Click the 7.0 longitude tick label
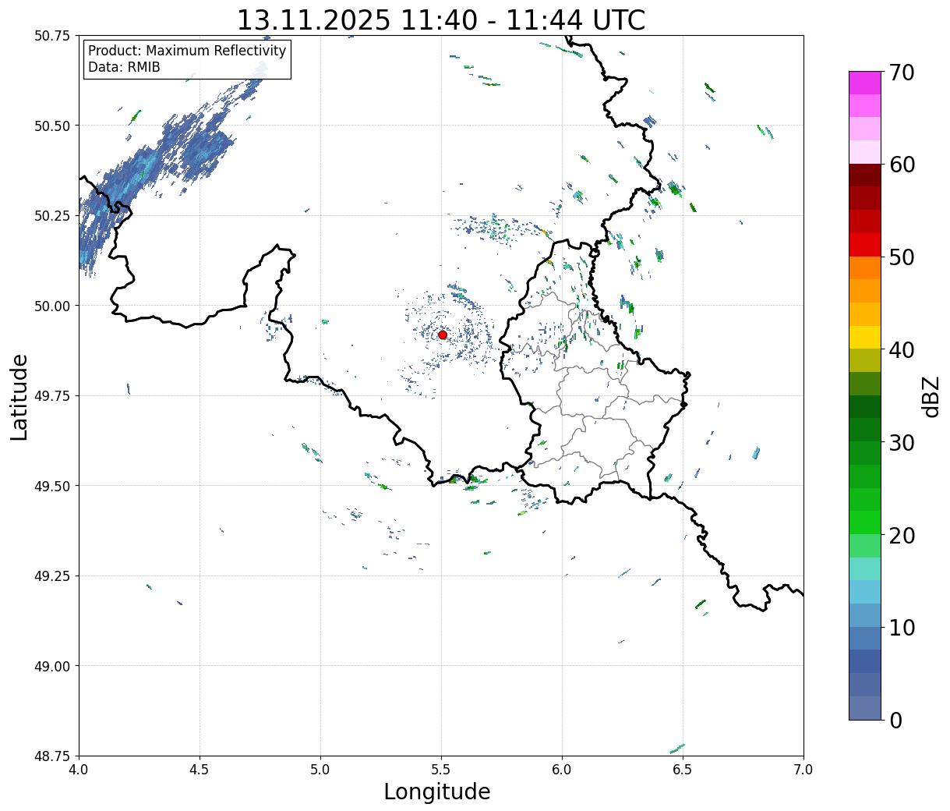This screenshot has width=950, height=811. (803, 770)
